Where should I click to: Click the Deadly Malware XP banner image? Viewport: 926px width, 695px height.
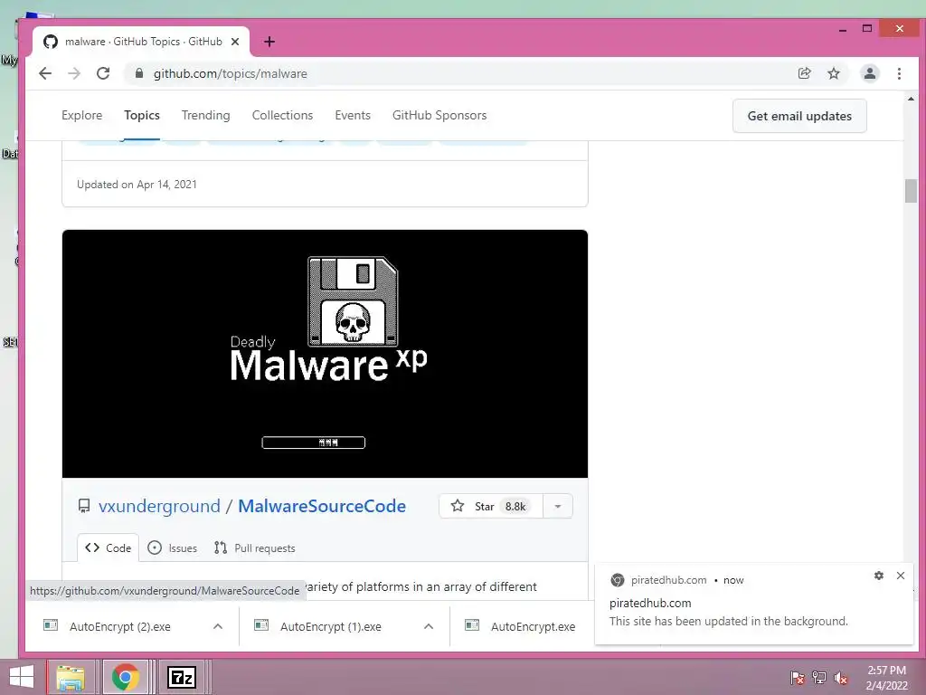pyautogui.click(x=325, y=354)
